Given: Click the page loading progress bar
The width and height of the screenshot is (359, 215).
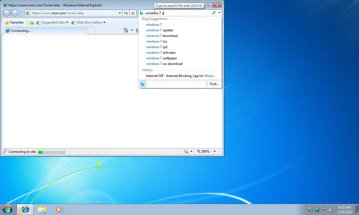Looking at the screenshot, I should click(51, 152).
